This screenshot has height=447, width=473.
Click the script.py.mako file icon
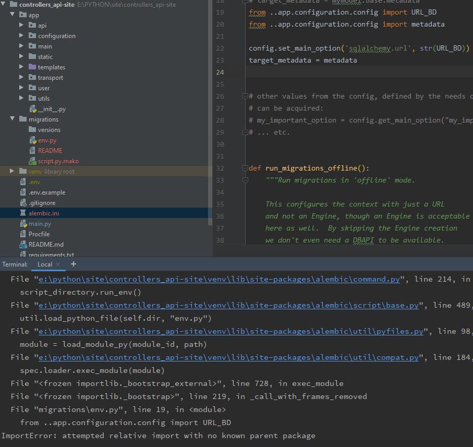pyautogui.click(x=32, y=161)
